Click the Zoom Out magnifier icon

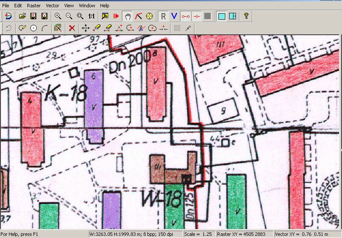click(68, 16)
